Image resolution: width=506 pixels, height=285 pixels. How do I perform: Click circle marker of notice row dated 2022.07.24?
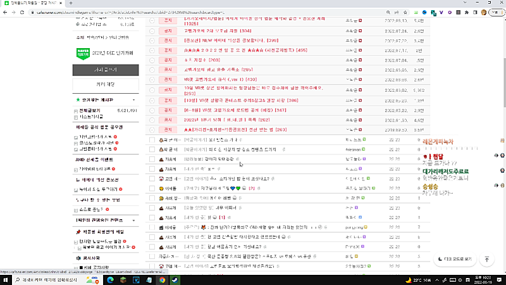coord(152,31)
